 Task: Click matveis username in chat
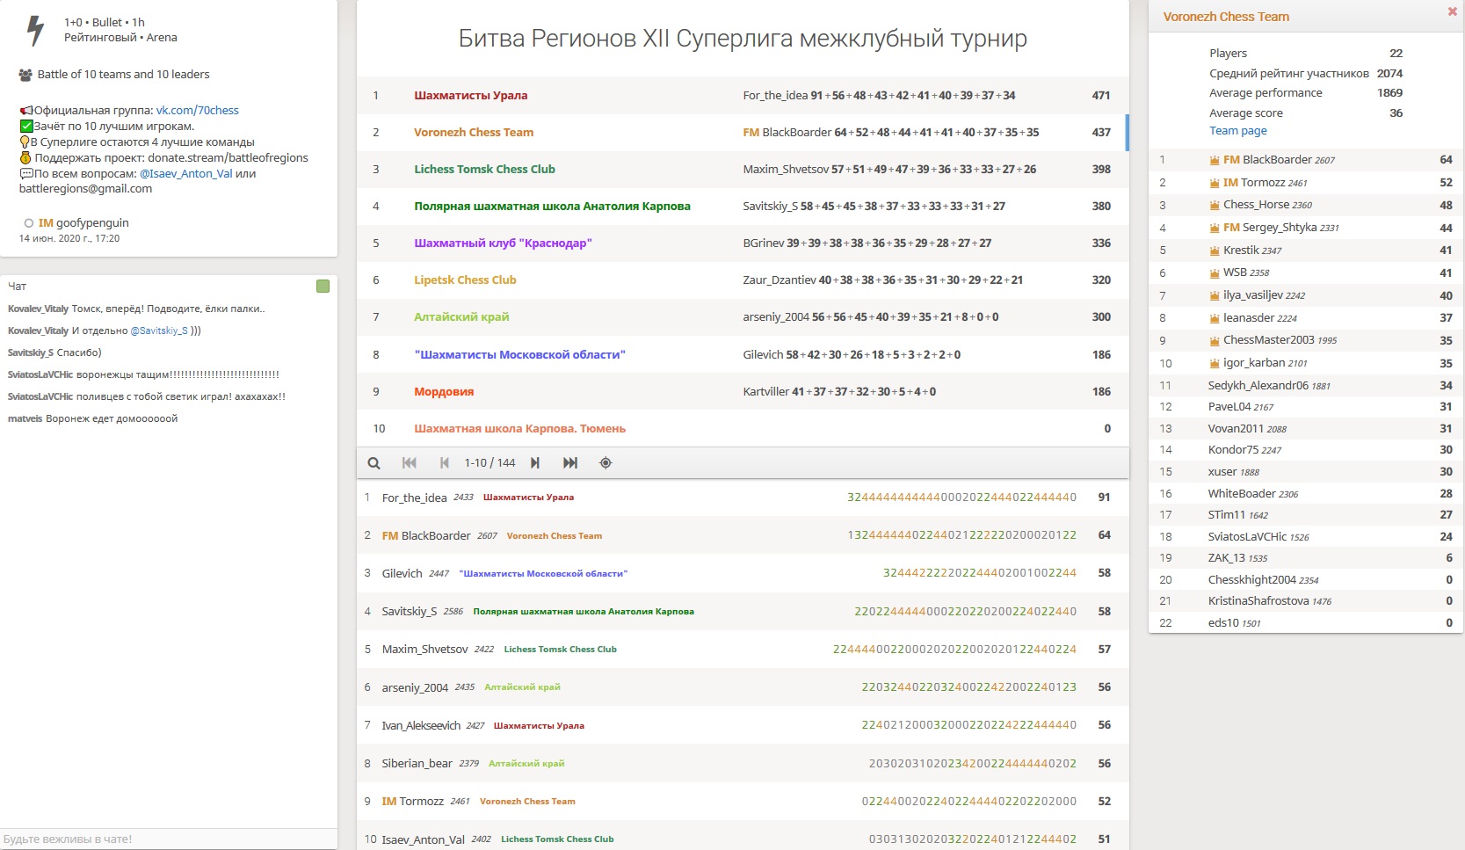coord(25,418)
